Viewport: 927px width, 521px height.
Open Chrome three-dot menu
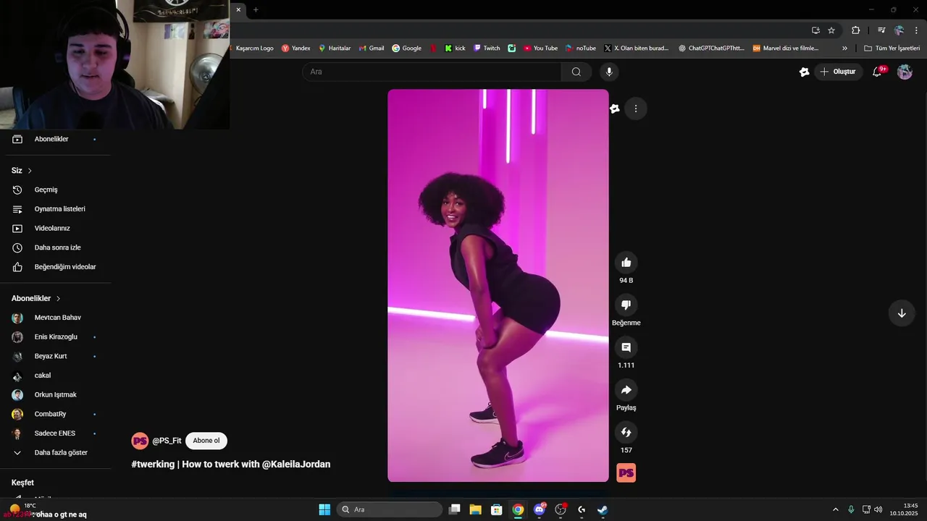916,30
